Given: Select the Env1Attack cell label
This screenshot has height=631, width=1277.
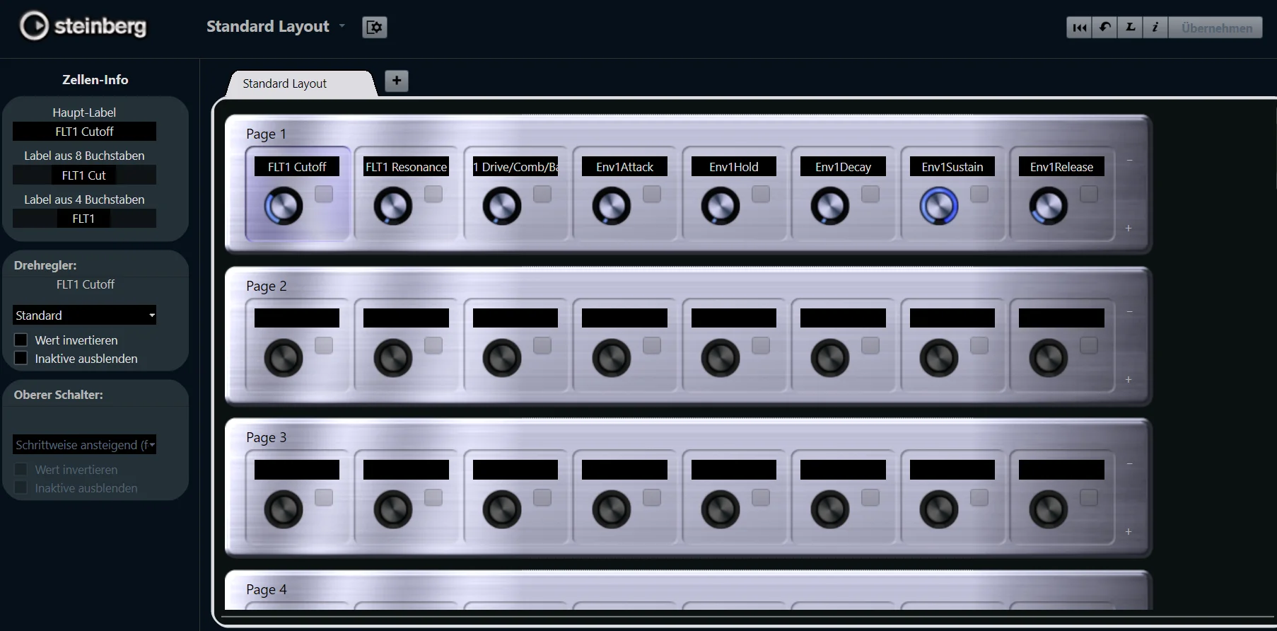Looking at the screenshot, I should pos(624,167).
